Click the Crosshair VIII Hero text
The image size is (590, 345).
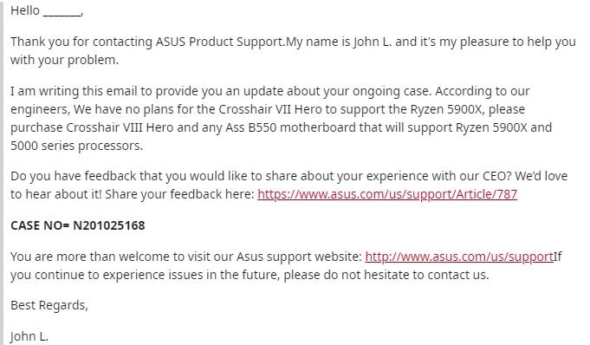click(x=120, y=127)
